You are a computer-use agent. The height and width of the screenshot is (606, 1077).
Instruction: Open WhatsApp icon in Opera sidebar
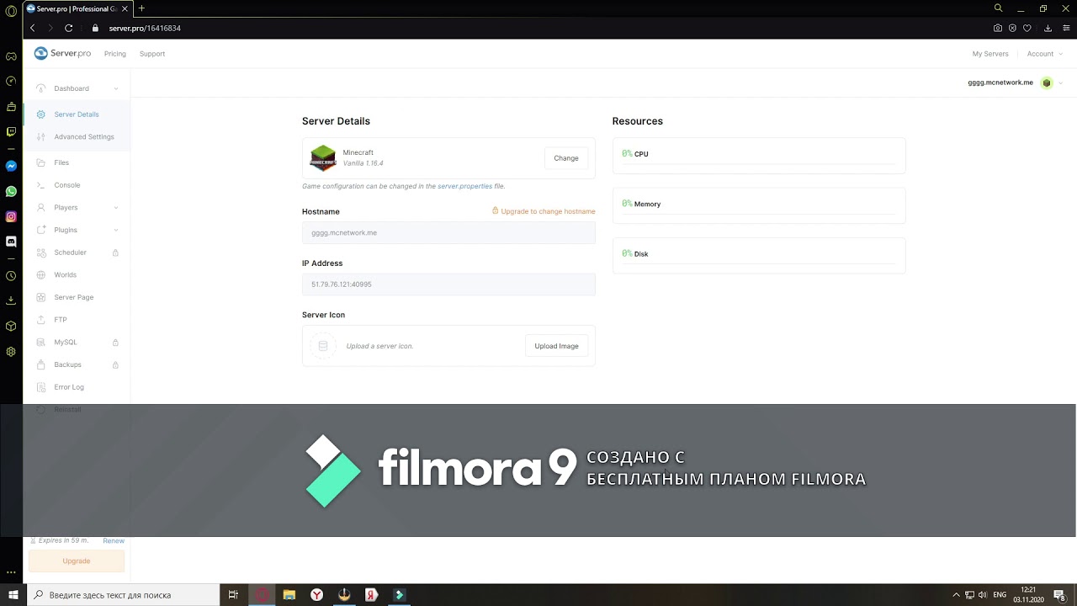click(11, 191)
